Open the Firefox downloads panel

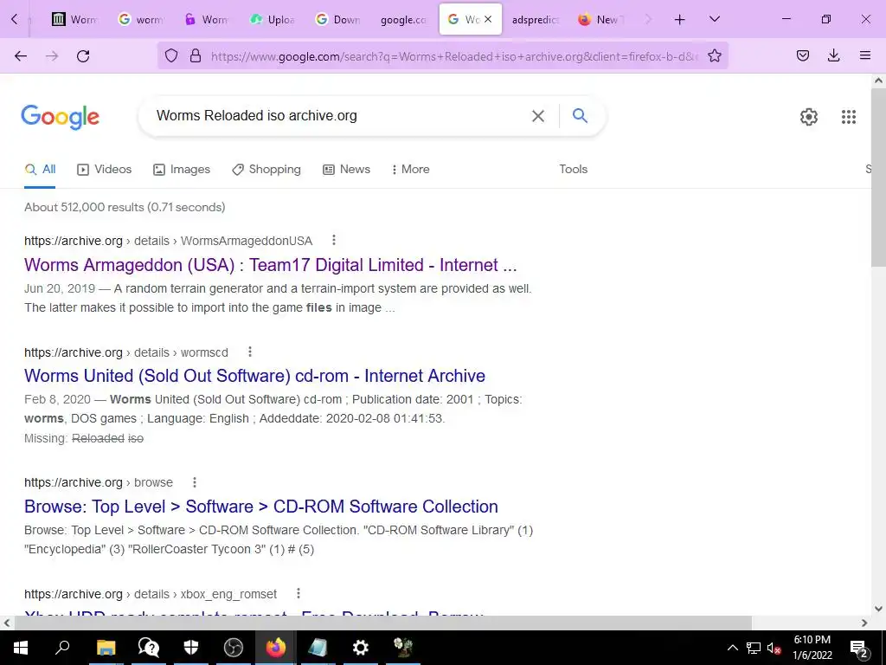click(x=833, y=55)
